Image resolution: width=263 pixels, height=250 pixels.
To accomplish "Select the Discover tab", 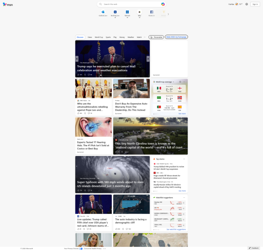I will click(x=80, y=37).
